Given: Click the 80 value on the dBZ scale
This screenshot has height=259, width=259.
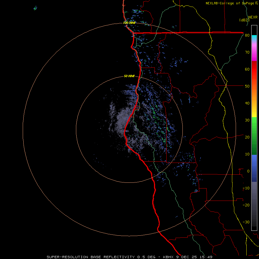Looking at the screenshot, I should (247, 35).
